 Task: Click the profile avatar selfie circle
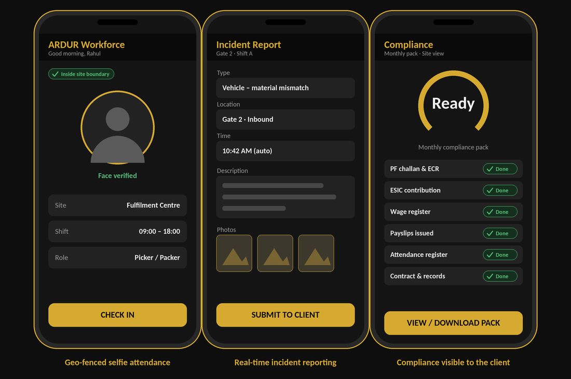pyautogui.click(x=117, y=128)
